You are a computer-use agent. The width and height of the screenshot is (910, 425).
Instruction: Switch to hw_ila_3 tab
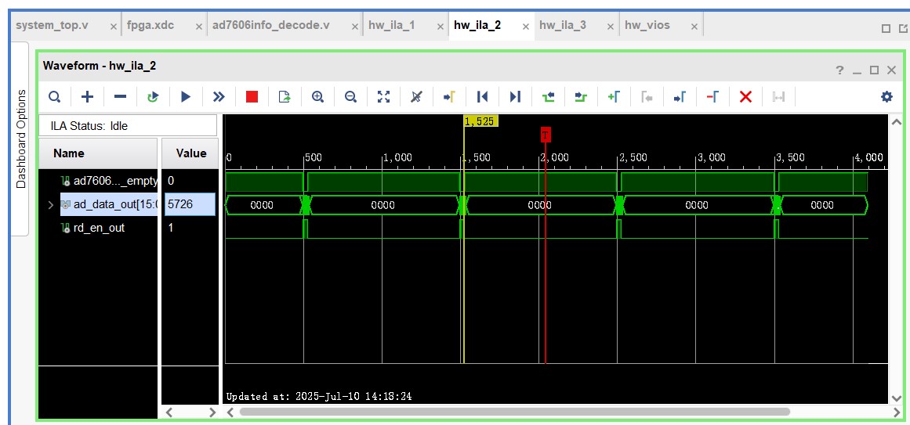pyautogui.click(x=563, y=26)
